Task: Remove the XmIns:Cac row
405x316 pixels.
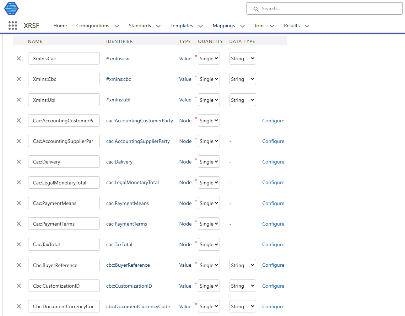Action: click(19, 59)
